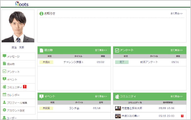
Task: Click タイトル column header in アンケート table
Action: point(154,56)
